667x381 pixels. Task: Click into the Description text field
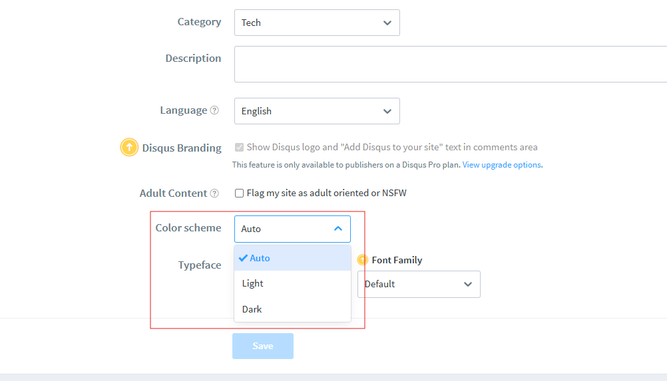click(x=450, y=64)
